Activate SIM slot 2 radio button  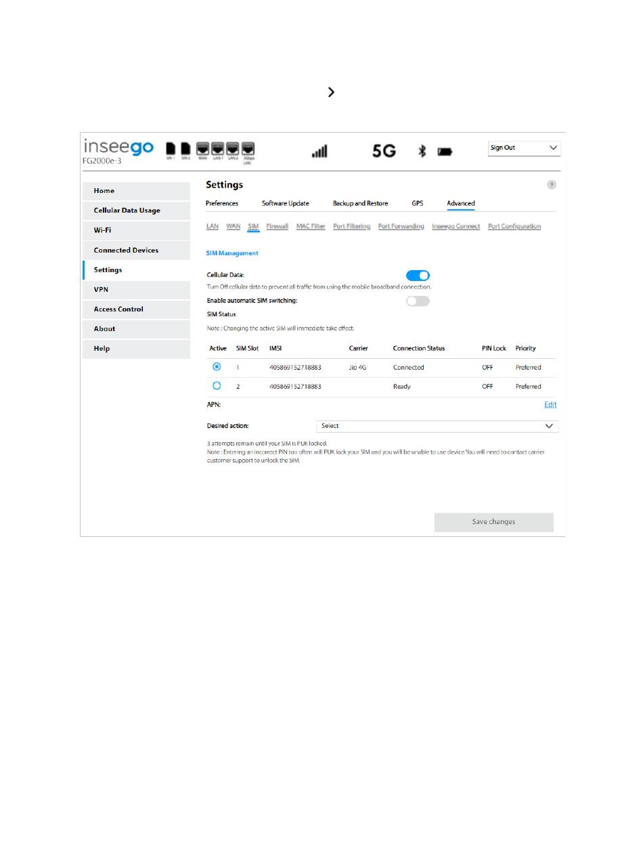(217, 386)
